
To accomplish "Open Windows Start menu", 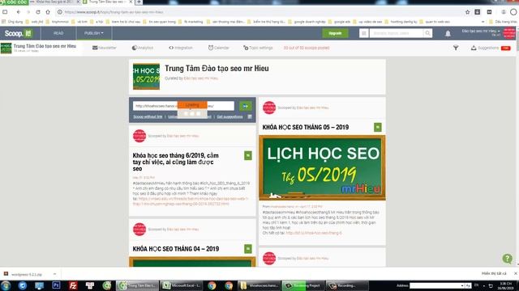I will [6, 285].
